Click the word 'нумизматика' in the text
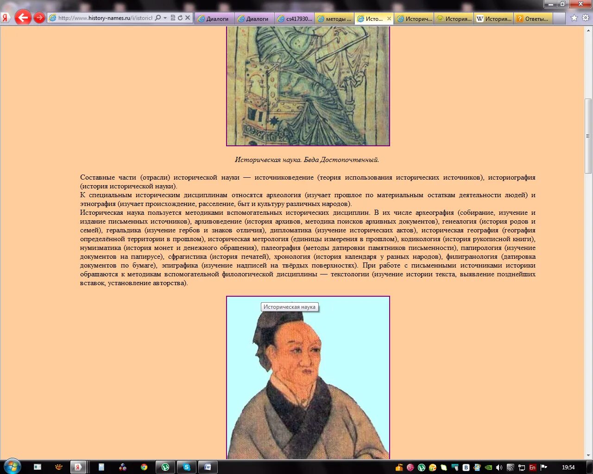Viewport: 593px width, 474px height. coord(101,248)
